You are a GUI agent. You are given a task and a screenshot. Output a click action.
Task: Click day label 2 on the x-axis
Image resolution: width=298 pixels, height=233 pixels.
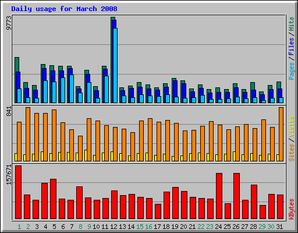coord(28,227)
